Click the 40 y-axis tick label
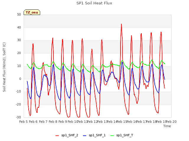Screen dimensions: 189x141 (x=19, y=27)
